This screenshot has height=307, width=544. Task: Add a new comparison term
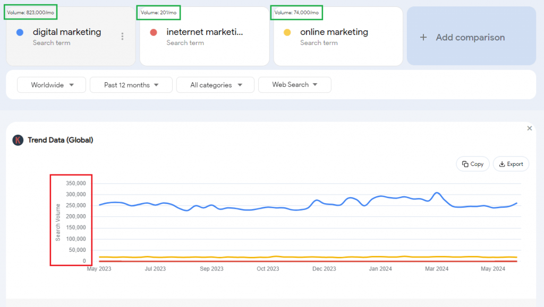click(x=471, y=36)
